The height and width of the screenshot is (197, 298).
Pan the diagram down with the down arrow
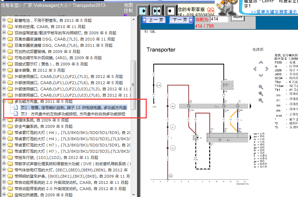(261, 75)
